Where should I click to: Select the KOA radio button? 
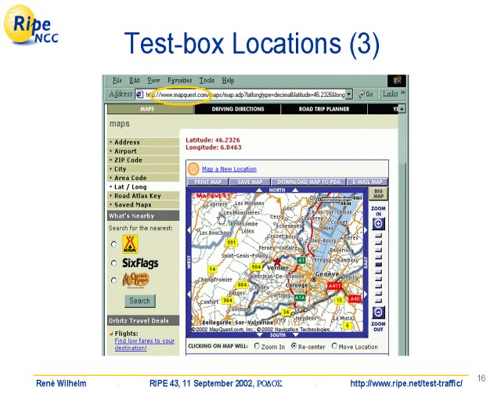114,244
